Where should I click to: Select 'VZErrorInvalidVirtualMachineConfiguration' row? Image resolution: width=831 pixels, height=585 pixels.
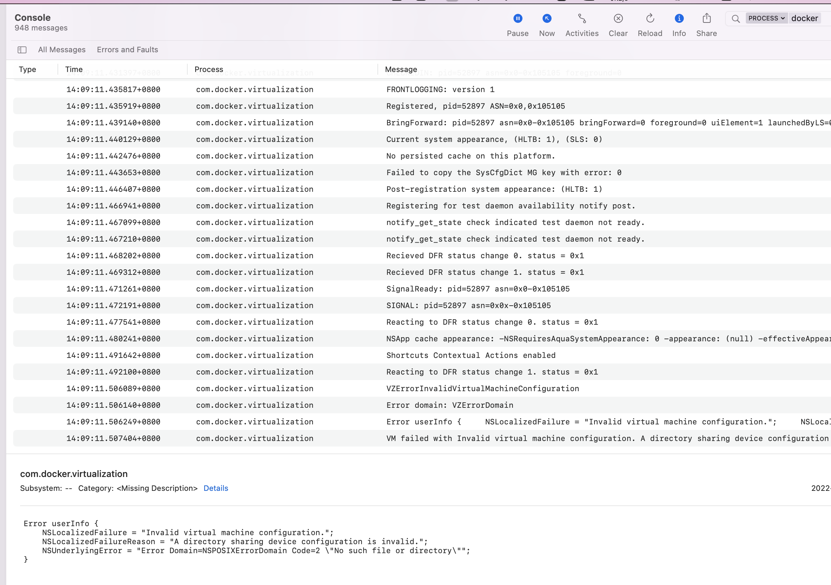(x=422, y=389)
